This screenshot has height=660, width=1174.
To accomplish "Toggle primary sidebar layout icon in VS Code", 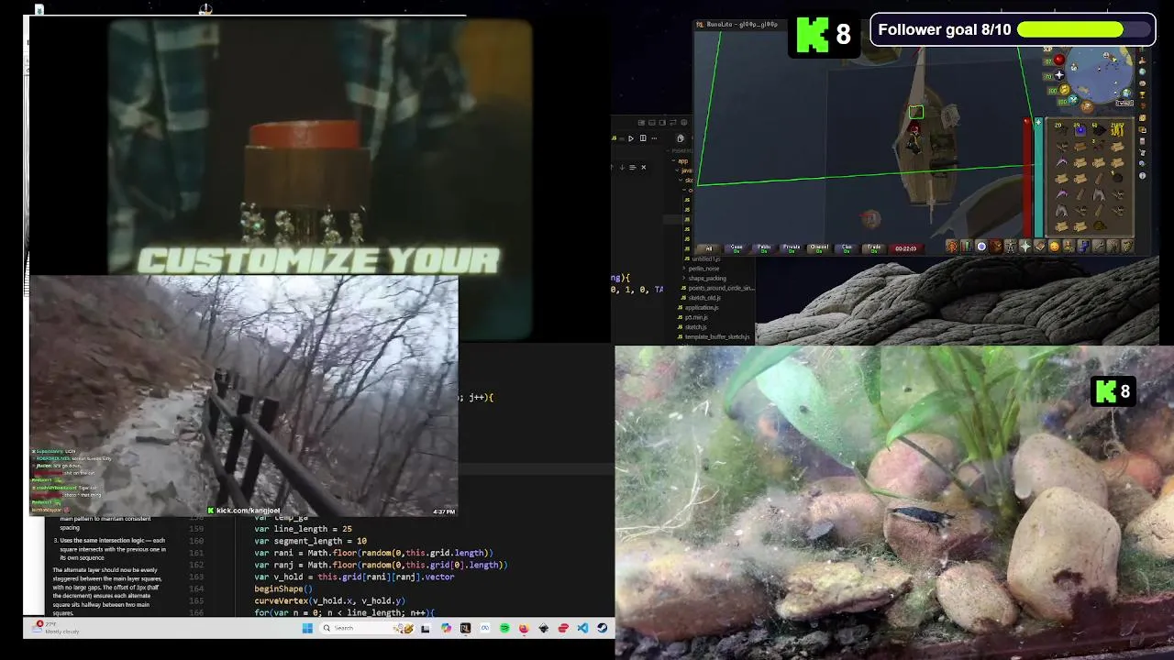I will pos(641,123).
